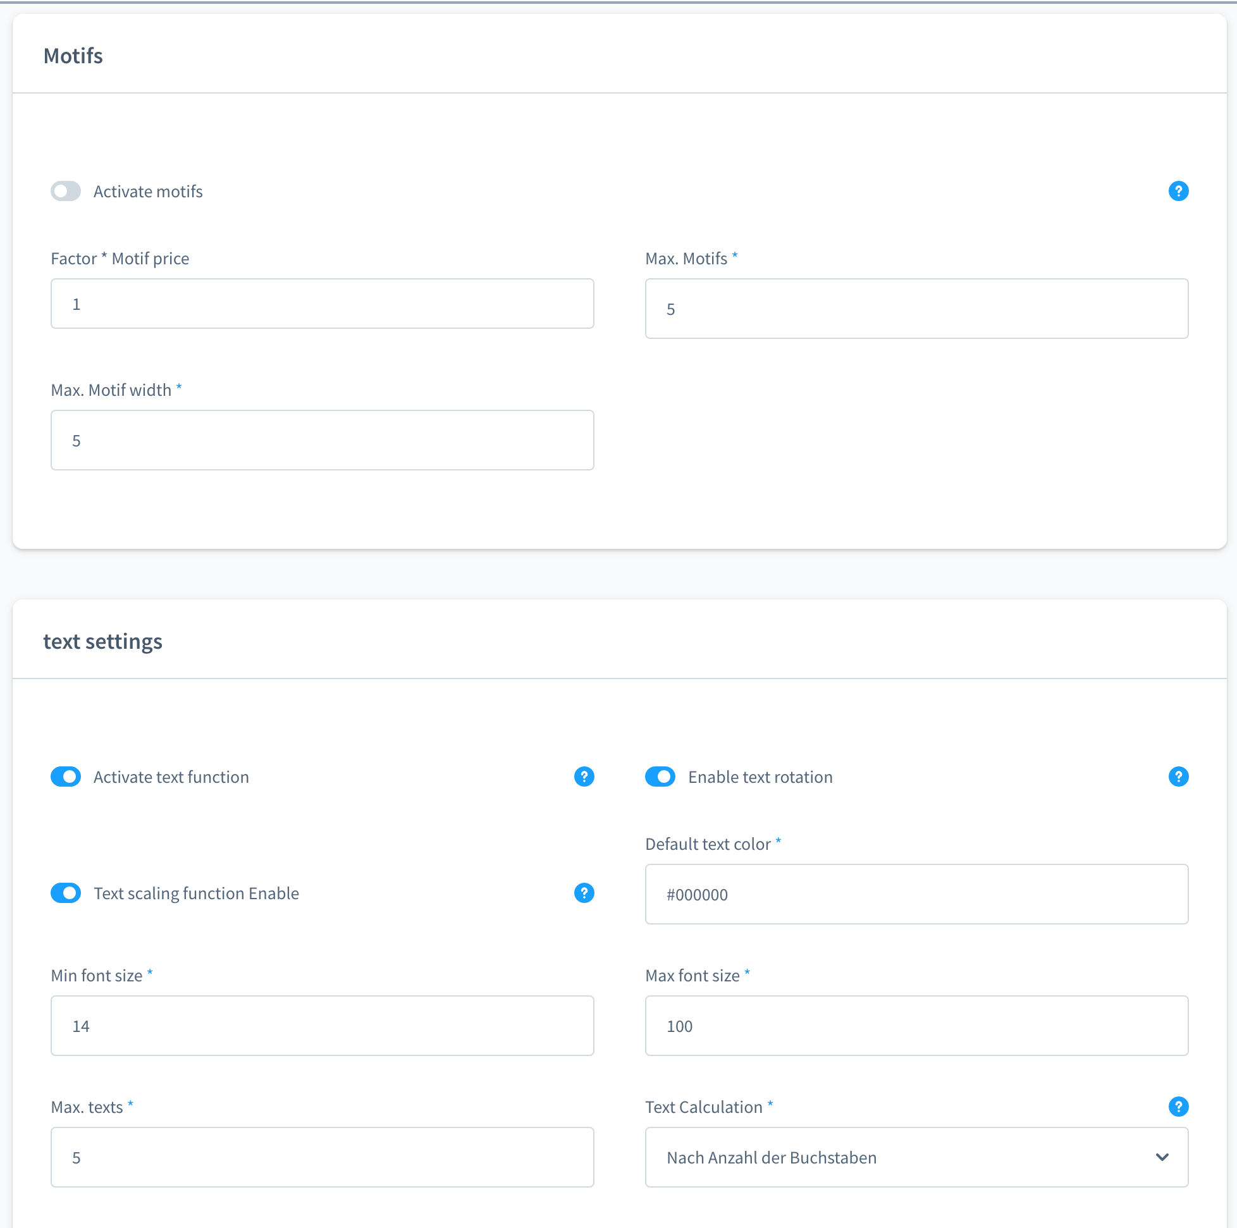Click the Motifs section heading

73,56
